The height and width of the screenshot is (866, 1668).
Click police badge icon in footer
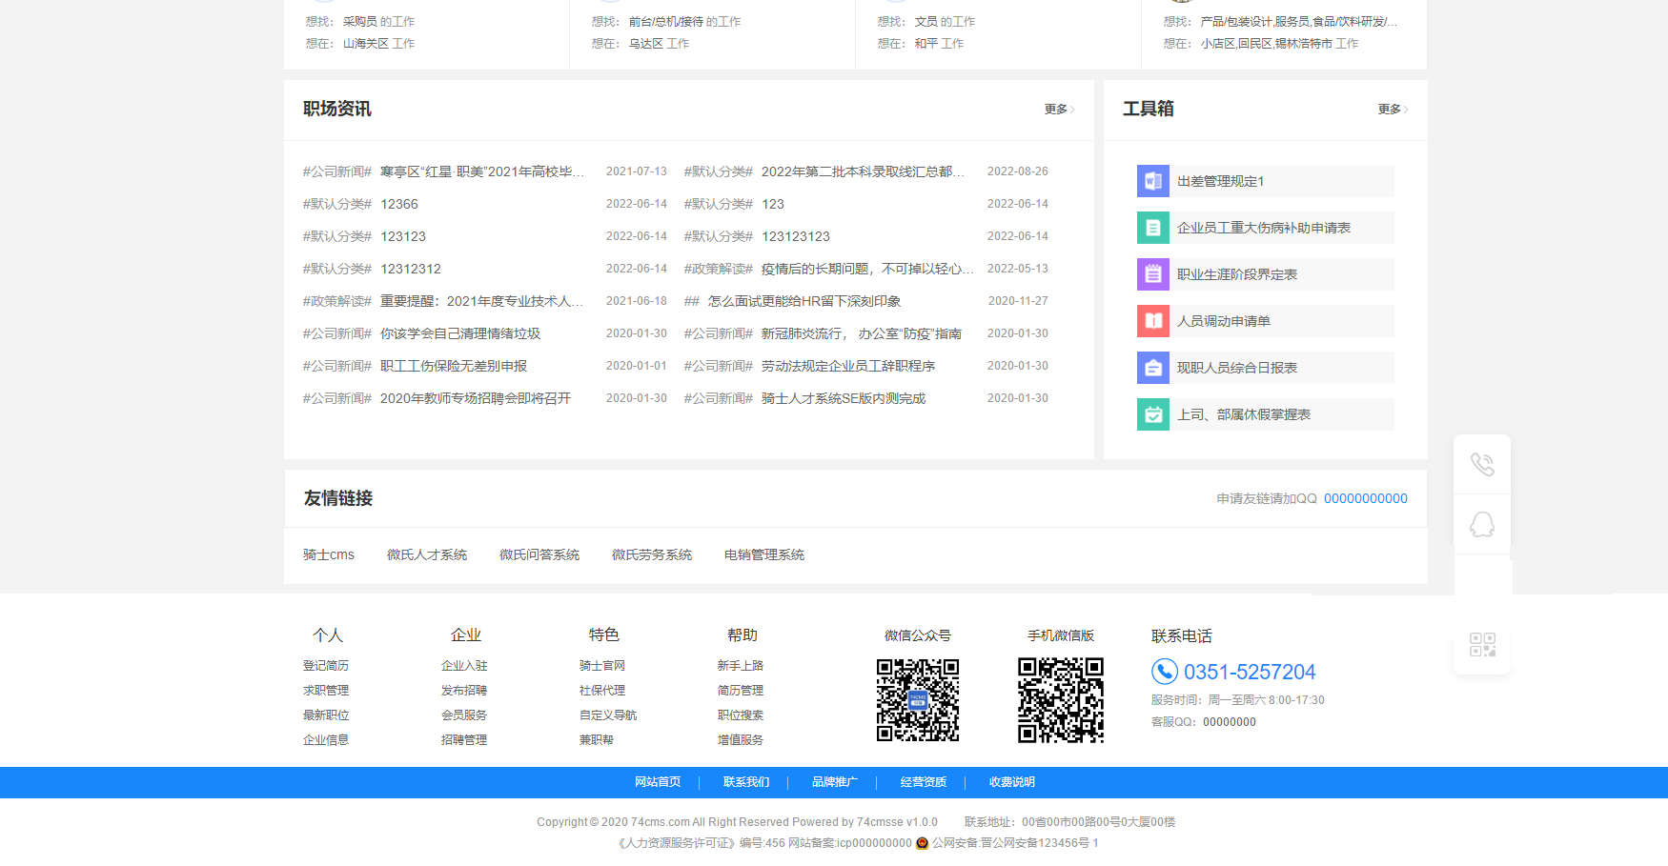[x=922, y=843]
